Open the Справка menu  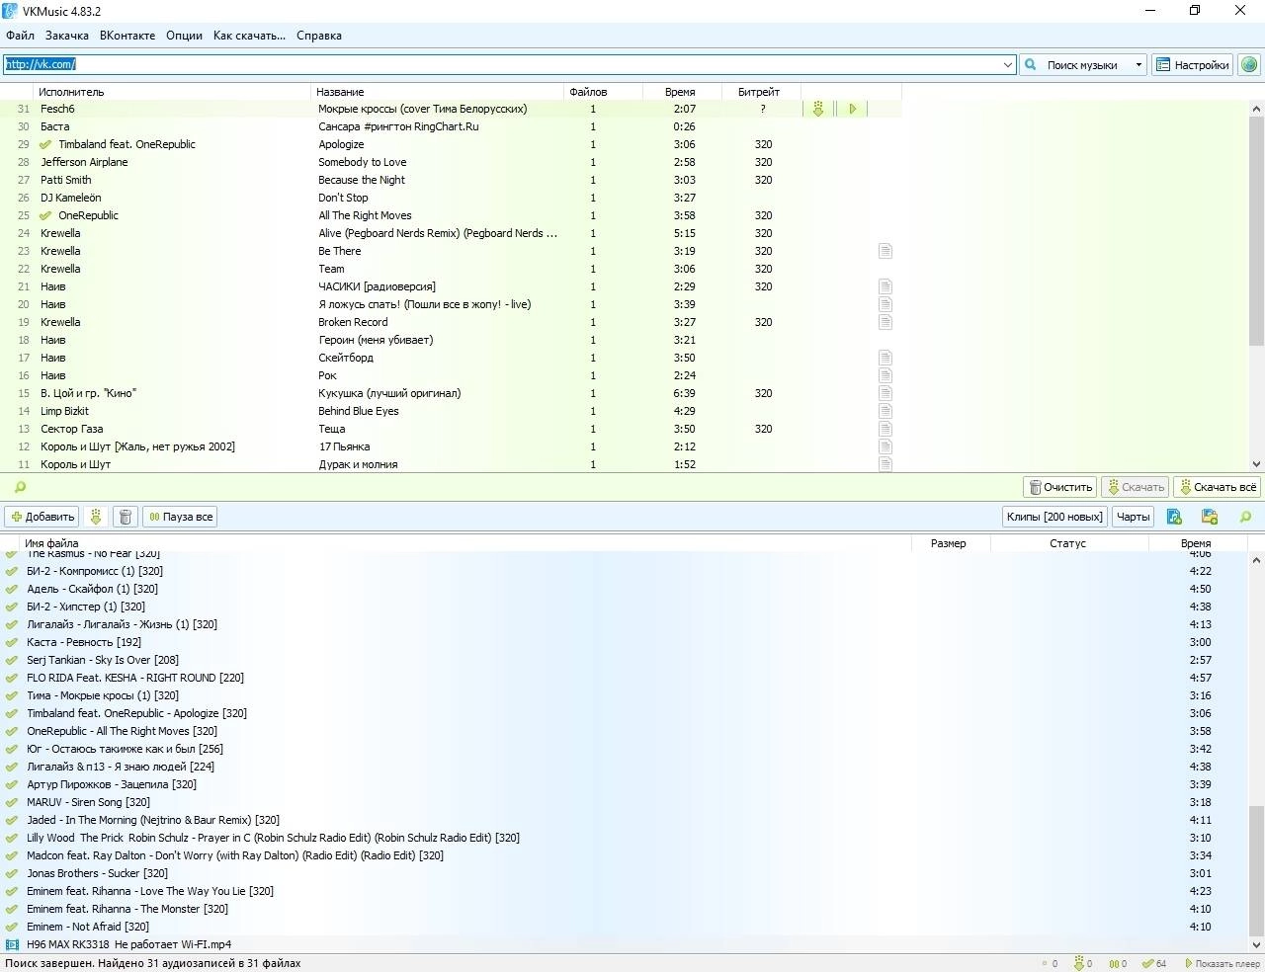319,36
